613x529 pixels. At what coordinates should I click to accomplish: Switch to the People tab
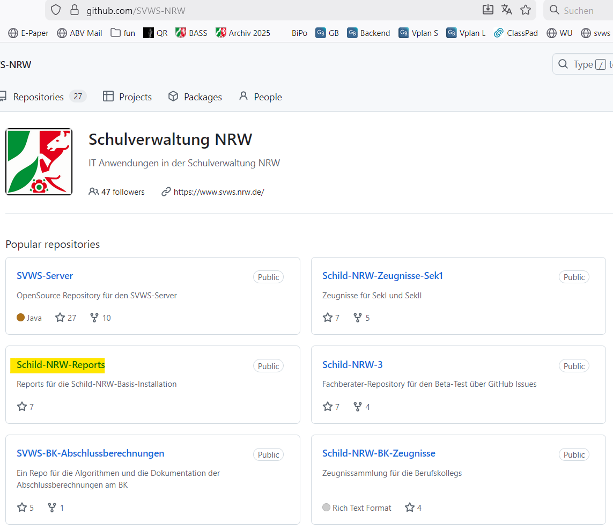(260, 97)
